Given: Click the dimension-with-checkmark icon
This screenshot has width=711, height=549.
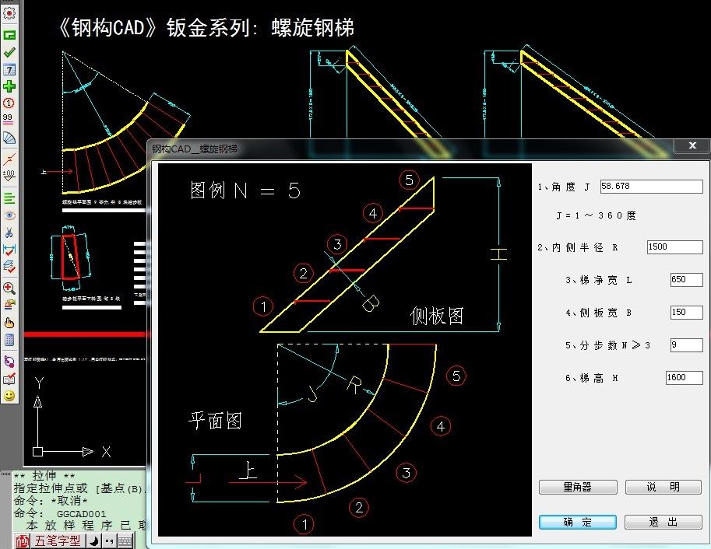Looking at the screenshot, I should (9, 250).
